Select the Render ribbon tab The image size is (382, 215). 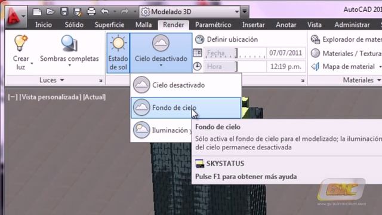(174, 24)
